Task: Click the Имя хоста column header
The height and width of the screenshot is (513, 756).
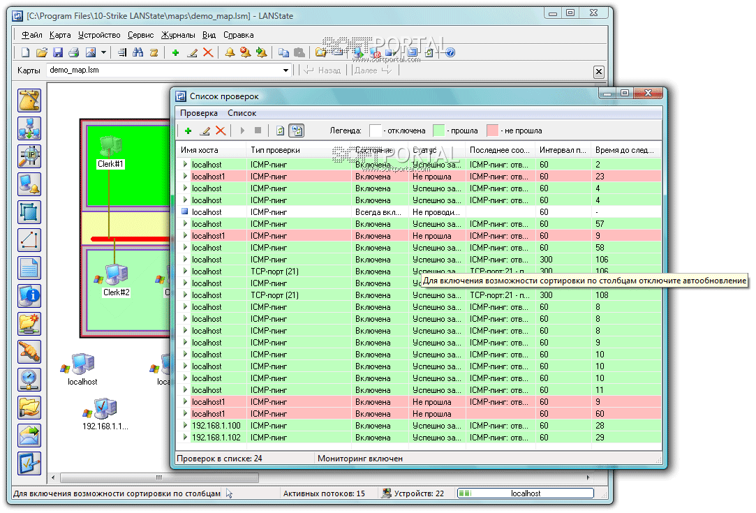Action: [x=212, y=150]
